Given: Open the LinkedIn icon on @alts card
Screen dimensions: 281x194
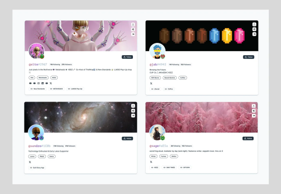Looking at the screenshot, I should (42, 83).
